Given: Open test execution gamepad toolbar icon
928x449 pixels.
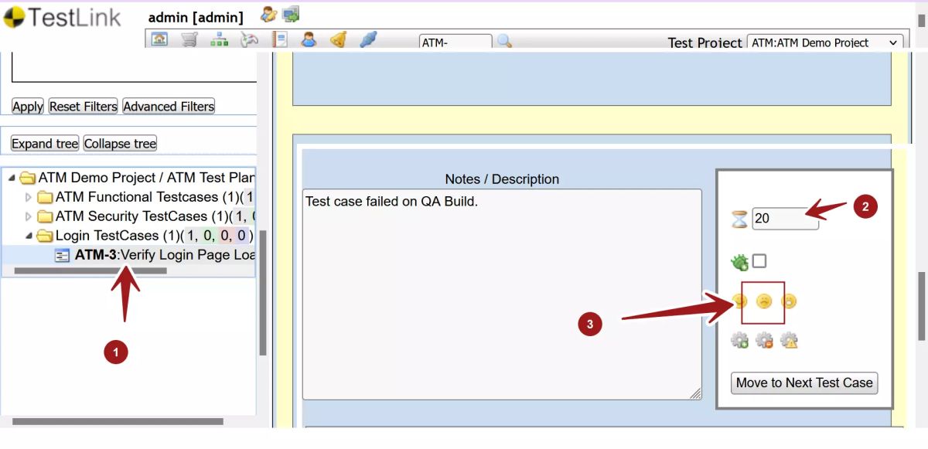Looking at the screenshot, I should pyautogui.click(x=249, y=39).
